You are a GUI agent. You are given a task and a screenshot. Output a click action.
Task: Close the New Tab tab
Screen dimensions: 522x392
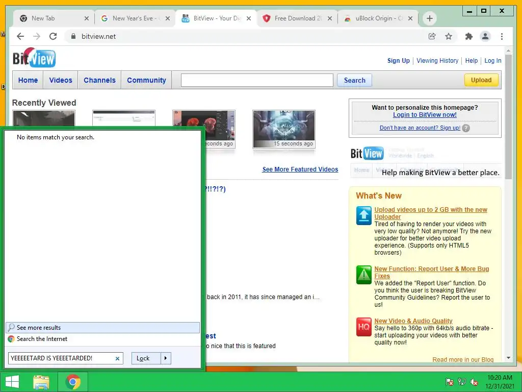[87, 18]
